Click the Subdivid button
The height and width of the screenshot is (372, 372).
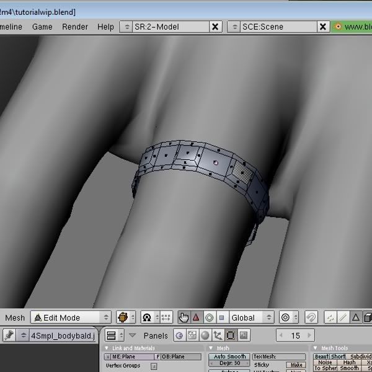coord(359,356)
